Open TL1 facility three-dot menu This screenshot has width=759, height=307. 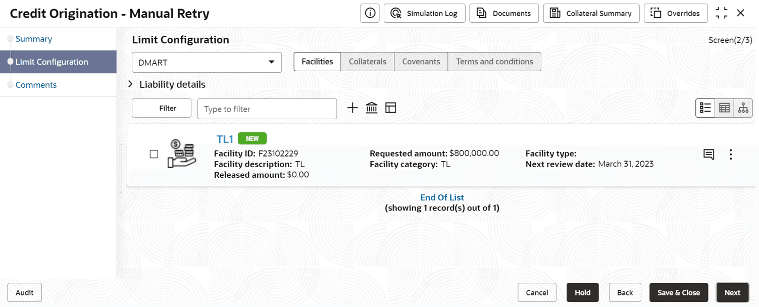pyautogui.click(x=731, y=154)
